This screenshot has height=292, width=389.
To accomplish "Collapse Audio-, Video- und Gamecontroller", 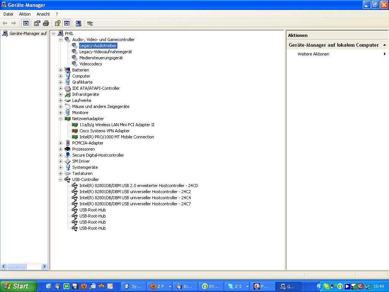I will click(60, 40).
